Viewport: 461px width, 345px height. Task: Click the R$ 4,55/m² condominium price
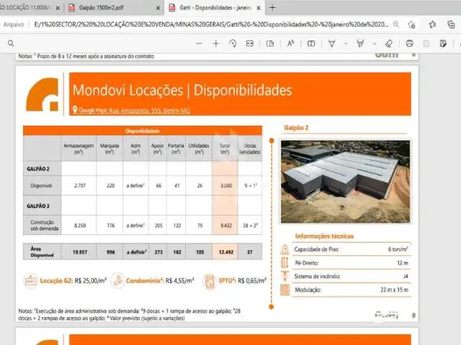pyautogui.click(x=179, y=281)
